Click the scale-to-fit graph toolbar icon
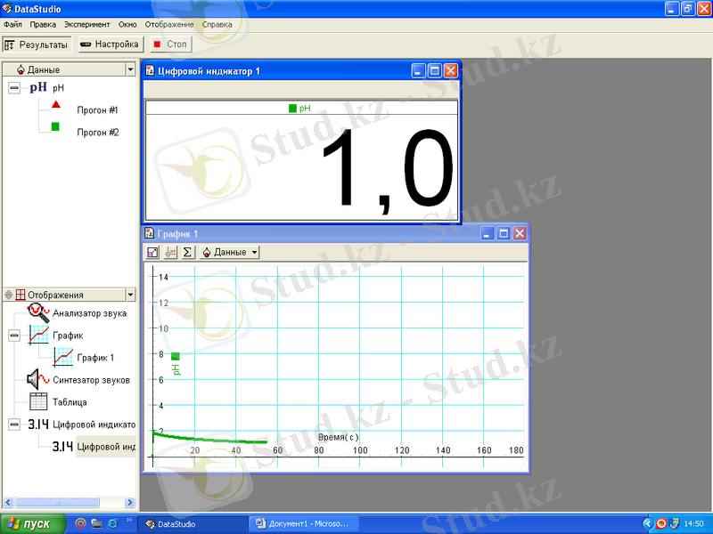Viewport: 713px width, 534px height. [152, 253]
